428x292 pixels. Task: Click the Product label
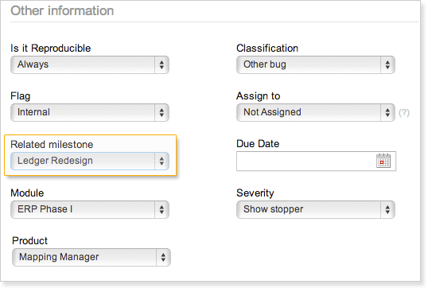point(29,241)
